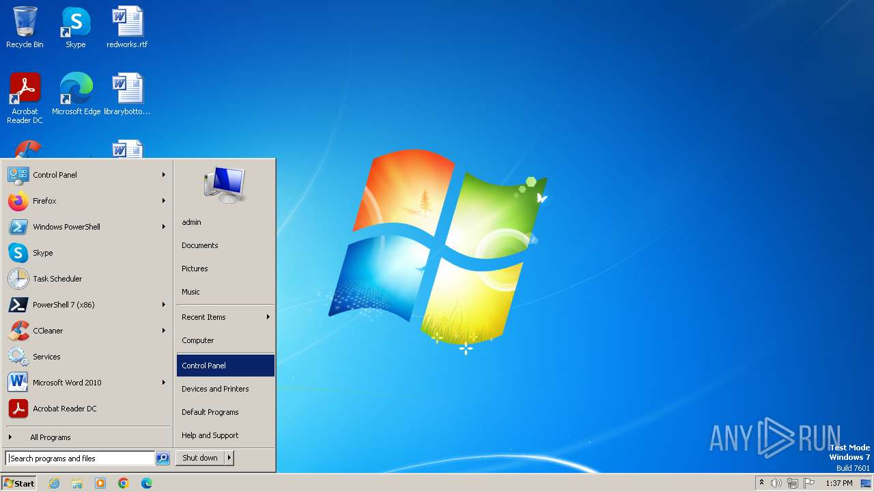Open Help and Support
Image resolution: width=874 pixels, height=492 pixels.
[x=225, y=435]
